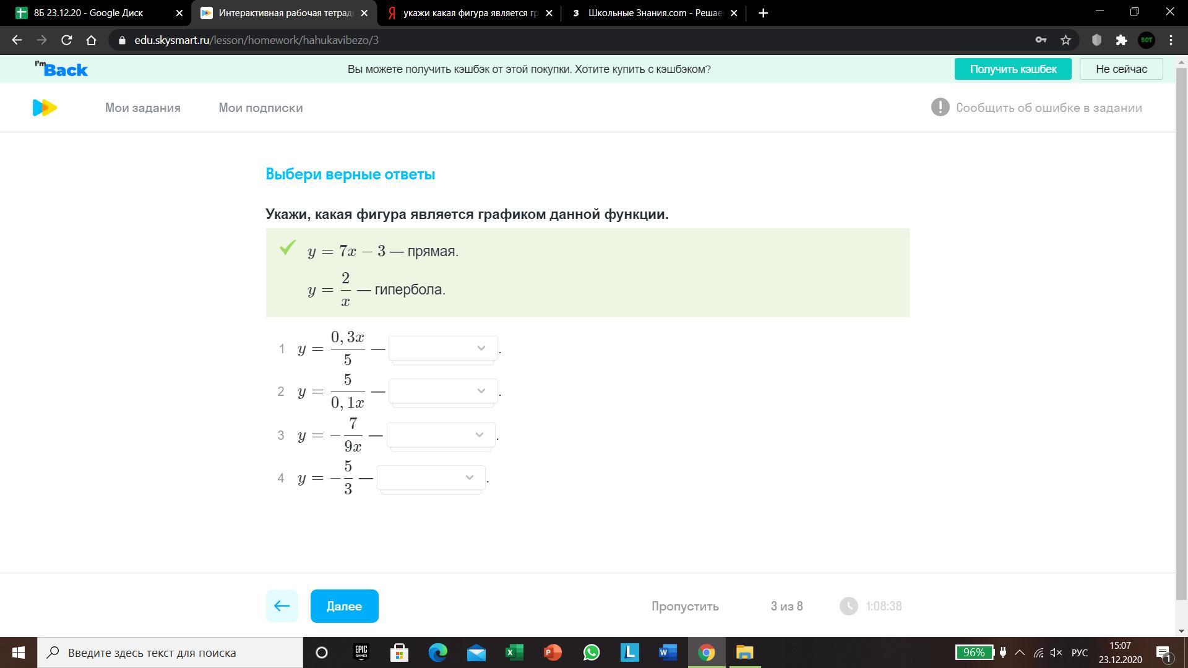Click the Пропустить link
Image resolution: width=1188 pixels, height=668 pixels.
click(x=684, y=606)
